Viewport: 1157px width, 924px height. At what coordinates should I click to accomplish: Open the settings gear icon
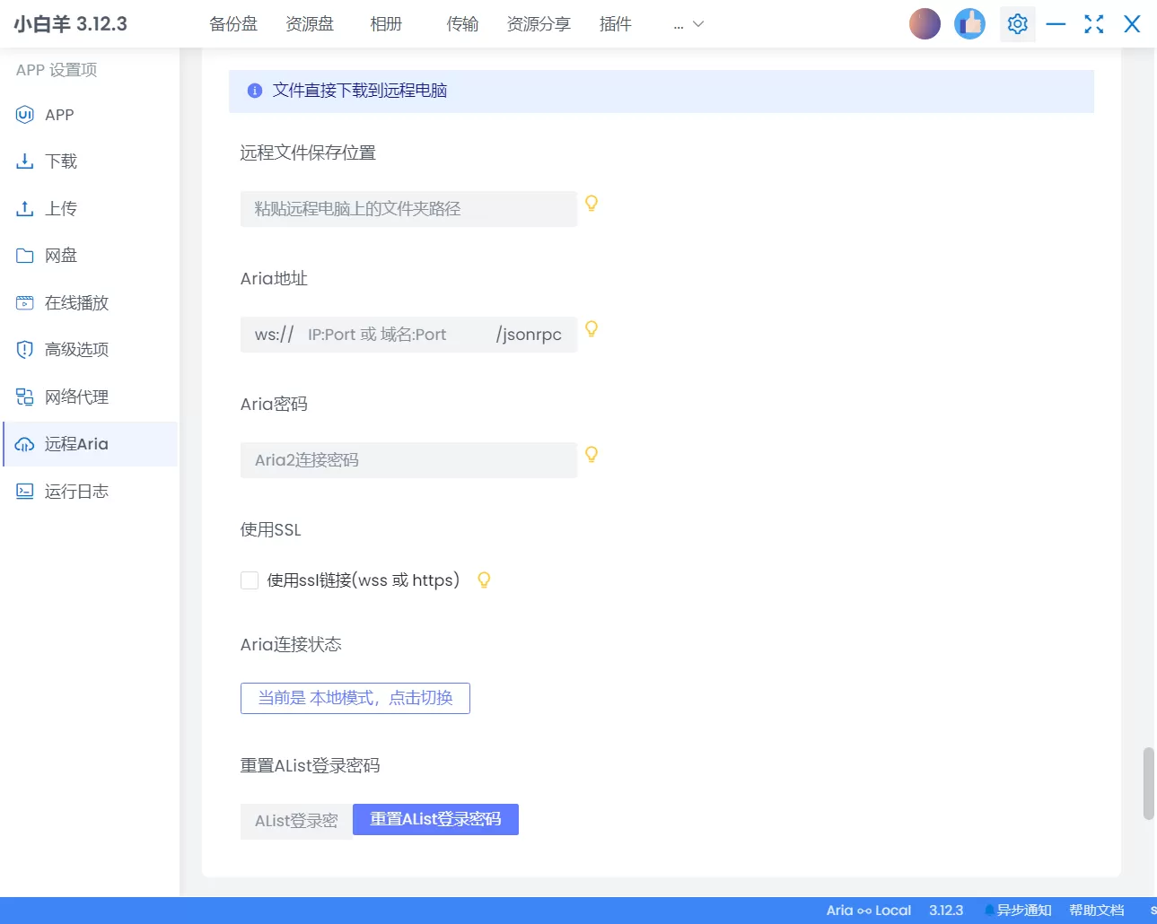1017,23
